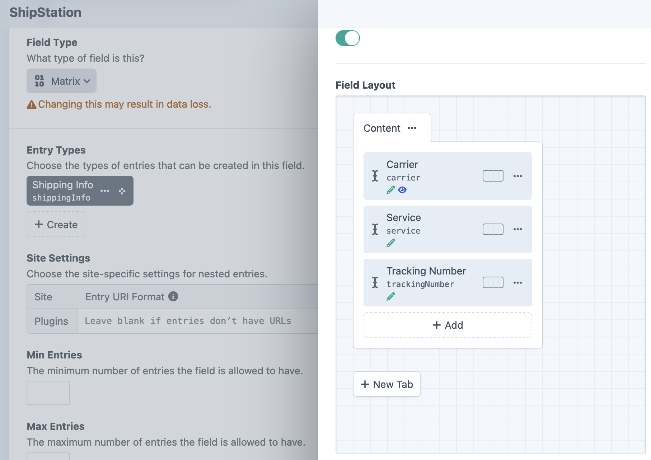This screenshot has height=460, width=651.
Task: Click the Service field text type icon
Action: [375, 229]
